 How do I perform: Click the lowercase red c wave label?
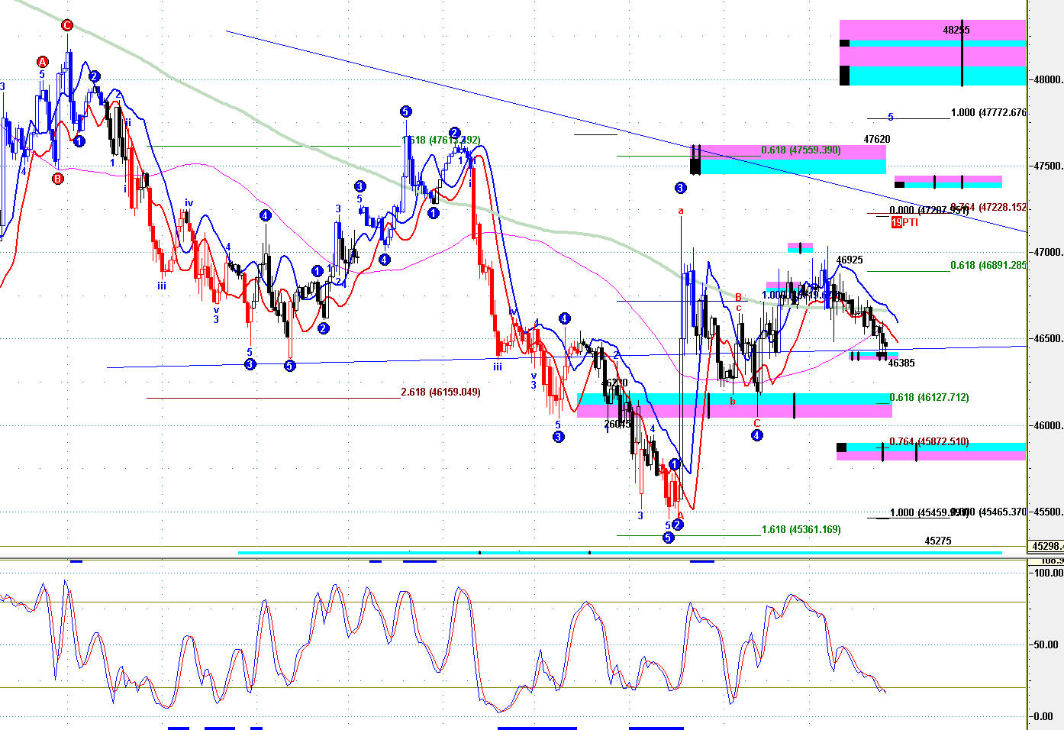click(739, 308)
